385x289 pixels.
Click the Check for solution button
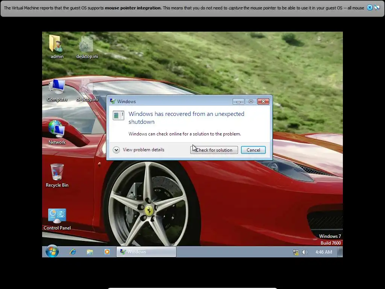tap(214, 150)
